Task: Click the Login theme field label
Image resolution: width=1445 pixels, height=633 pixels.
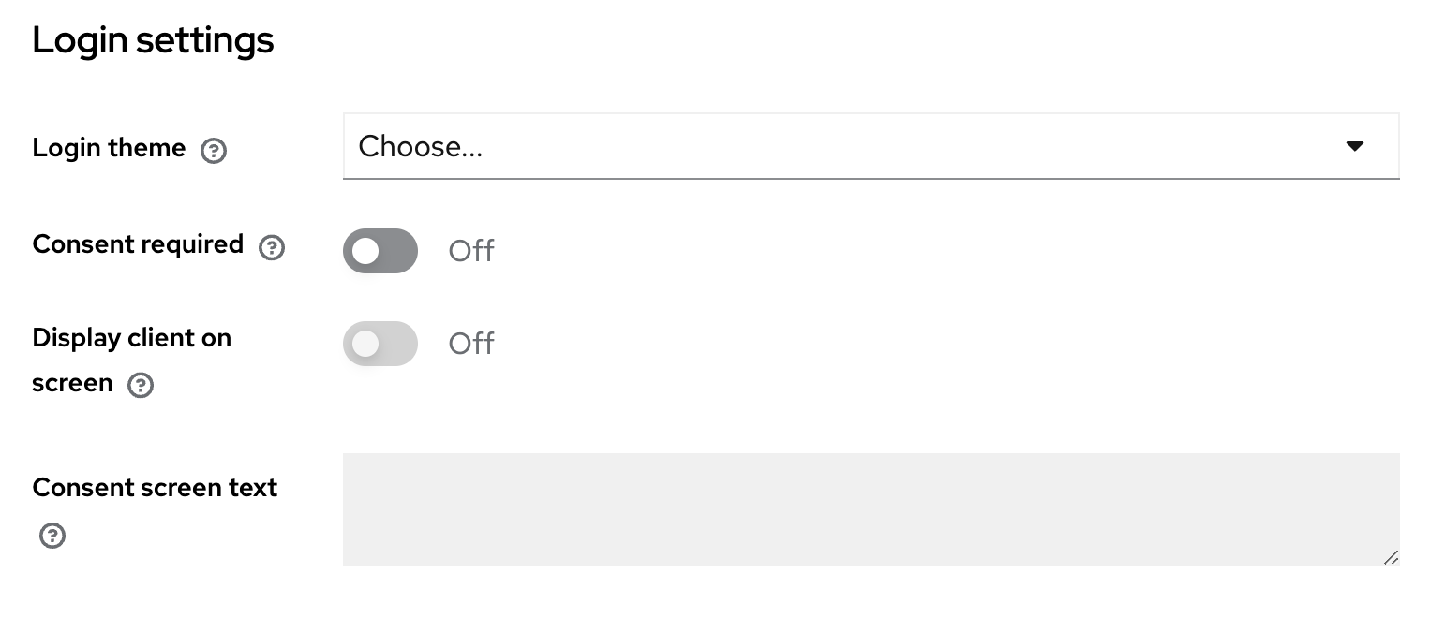Action: [109, 148]
